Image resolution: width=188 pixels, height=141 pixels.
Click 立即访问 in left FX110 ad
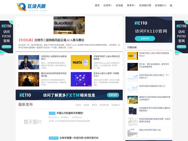click(7, 47)
